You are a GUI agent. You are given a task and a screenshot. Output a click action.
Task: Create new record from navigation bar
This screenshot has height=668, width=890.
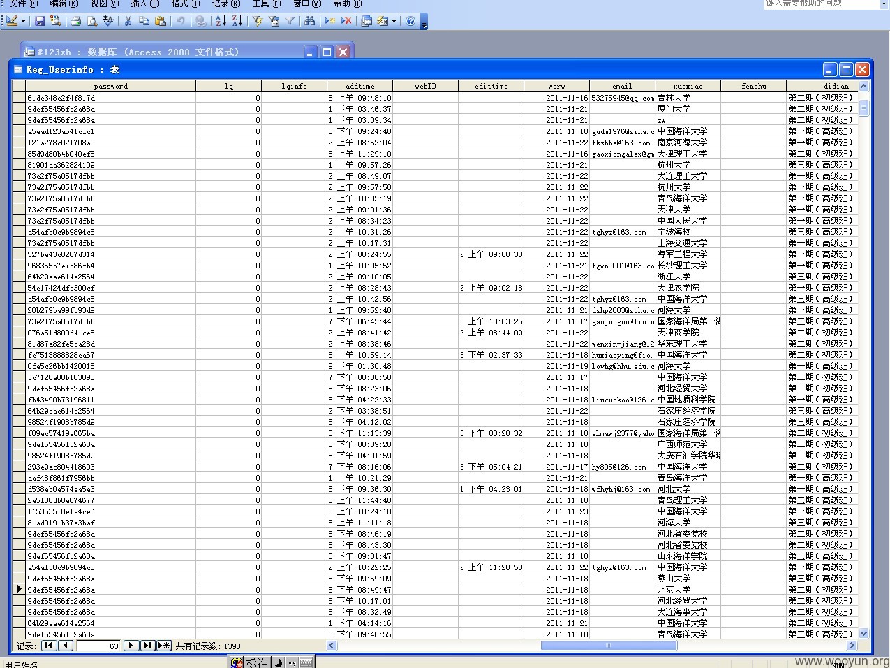[x=164, y=646]
